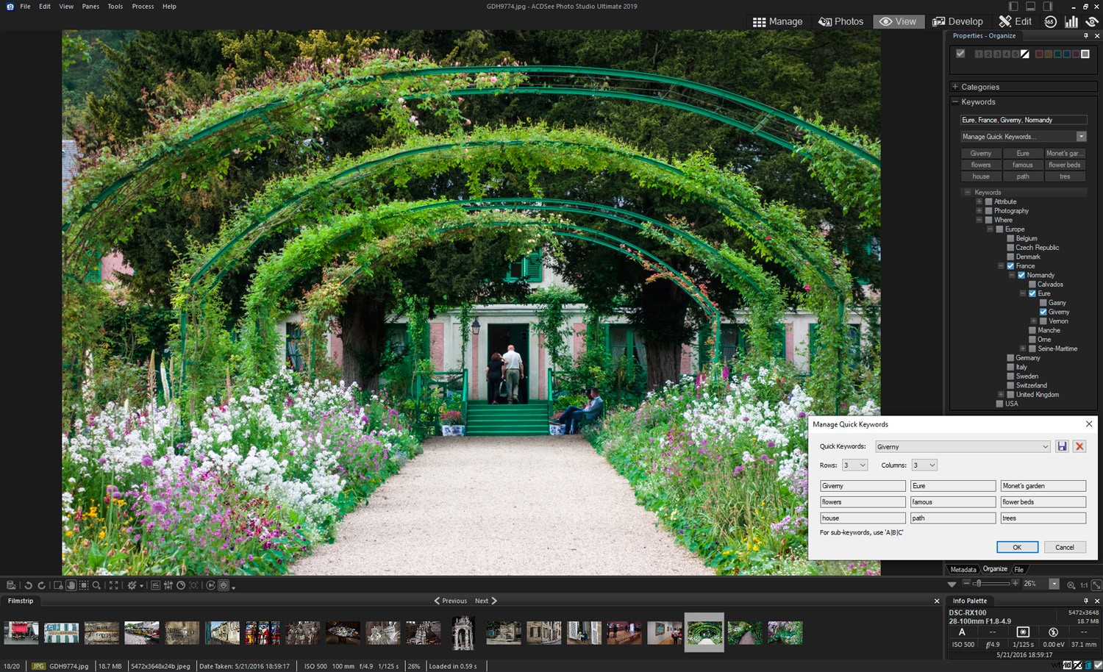
Task: Collapse the Europe keyword branch
Action: point(989,229)
